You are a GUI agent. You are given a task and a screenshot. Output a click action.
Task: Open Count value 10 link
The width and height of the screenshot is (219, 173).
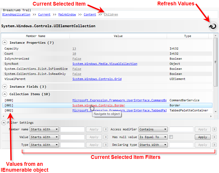coord(74,54)
